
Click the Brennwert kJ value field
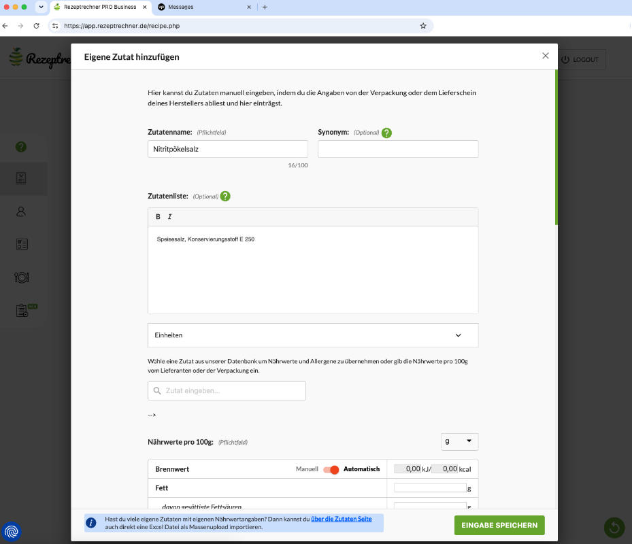408,469
